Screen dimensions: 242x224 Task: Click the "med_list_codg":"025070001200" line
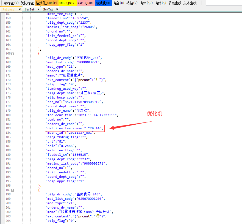point(75,199)
